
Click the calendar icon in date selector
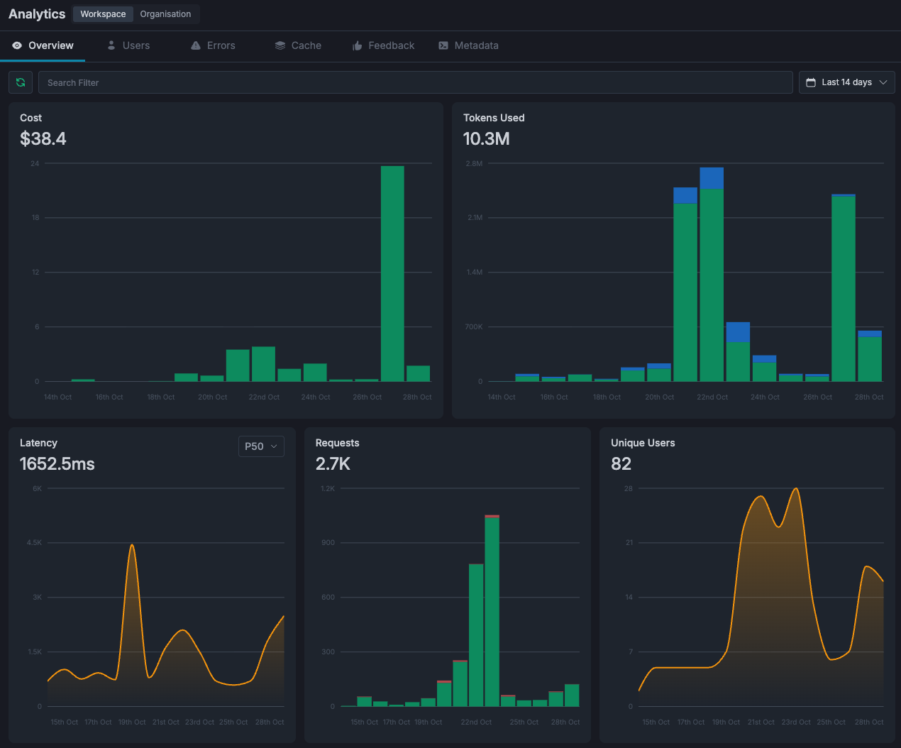coord(811,82)
